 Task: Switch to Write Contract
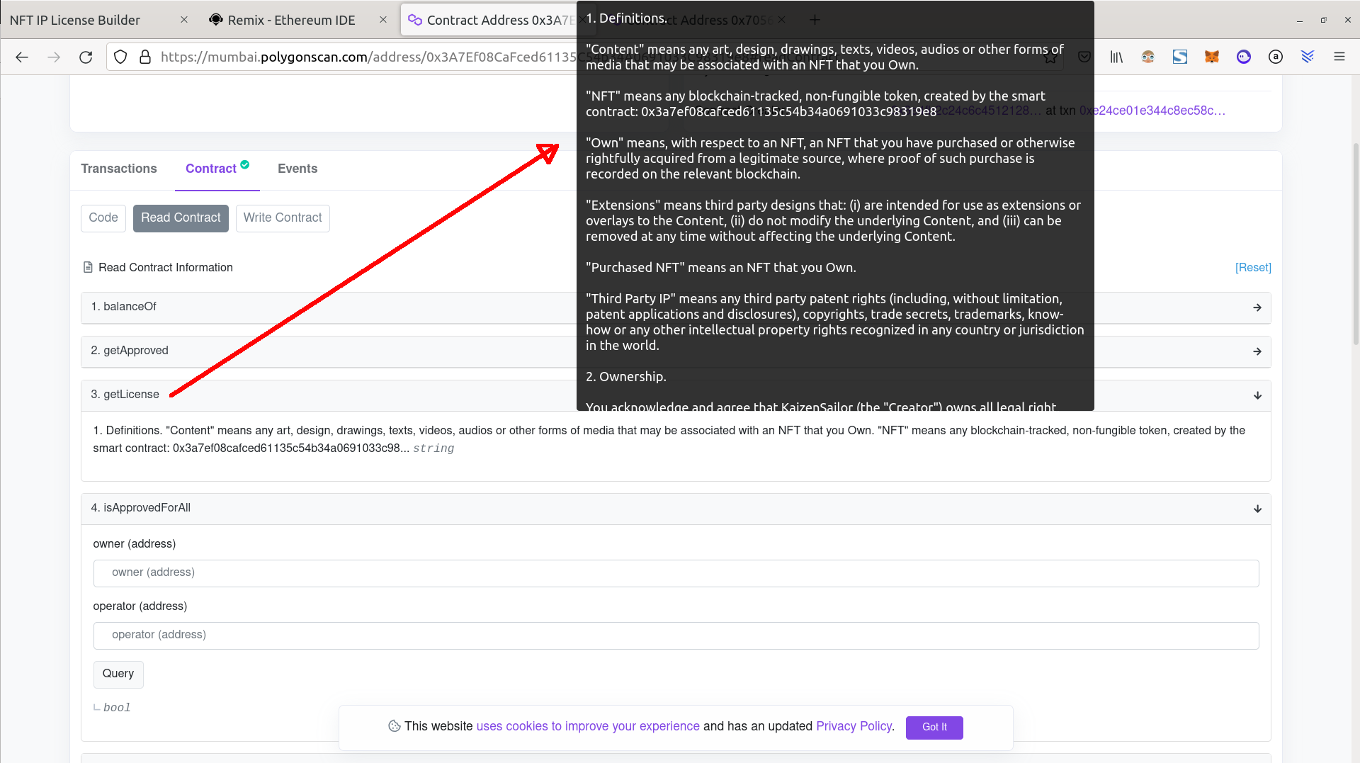coord(283,218)
